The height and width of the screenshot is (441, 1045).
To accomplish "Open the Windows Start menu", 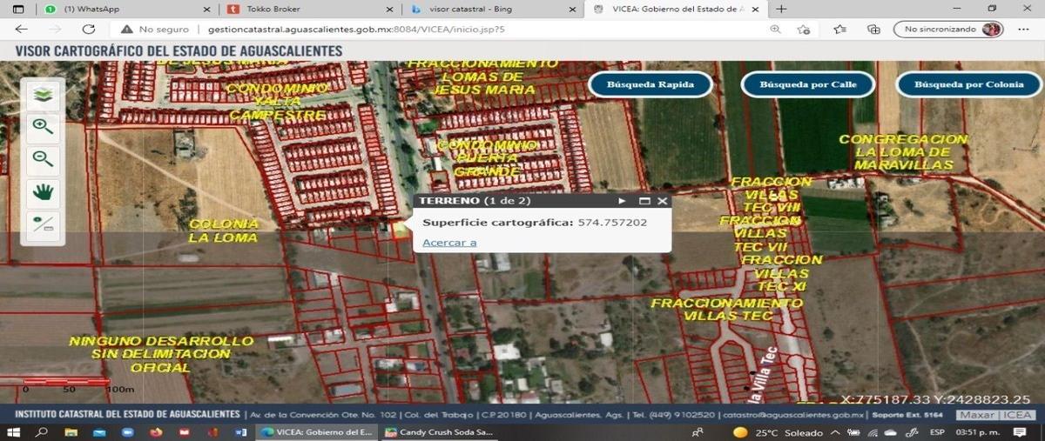I will coord(14,432).
